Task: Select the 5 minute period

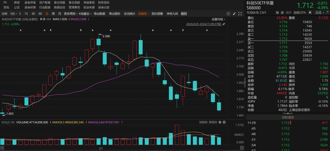Action: [x=20, y=14]
